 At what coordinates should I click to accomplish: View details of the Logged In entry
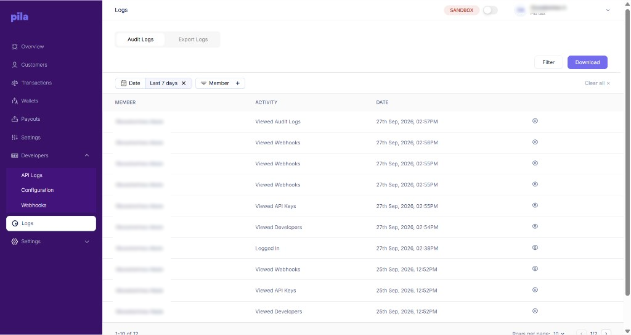point(535,247)
